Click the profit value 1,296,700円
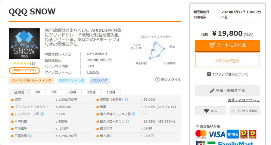Screen dimensions: 271x145 tap(67, 100)
